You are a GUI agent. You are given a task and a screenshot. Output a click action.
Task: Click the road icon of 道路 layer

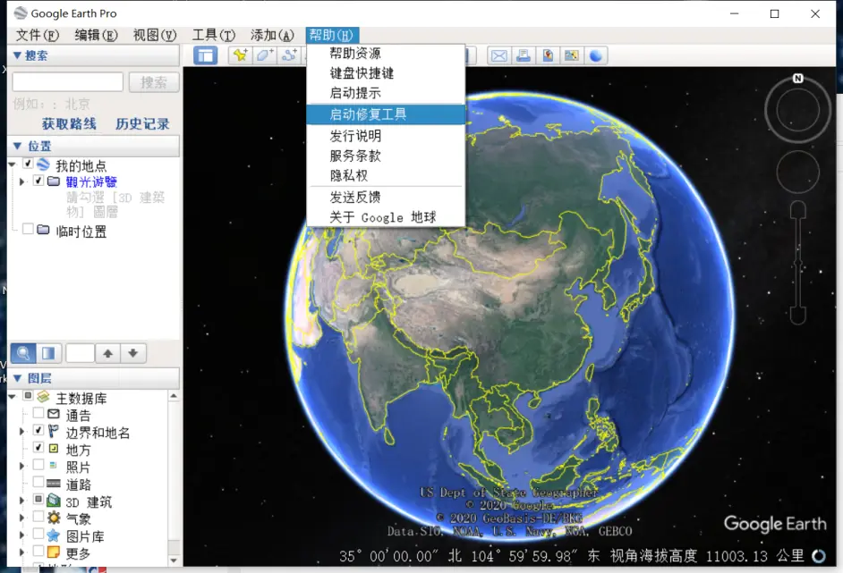click(x=53, y=483)
